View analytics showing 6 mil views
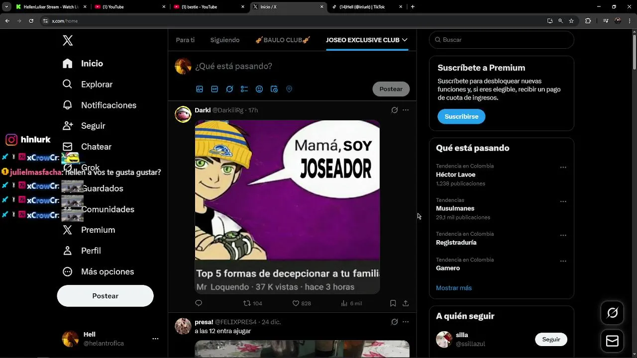The width and height of the screenshot is (637, 358). 351,303
